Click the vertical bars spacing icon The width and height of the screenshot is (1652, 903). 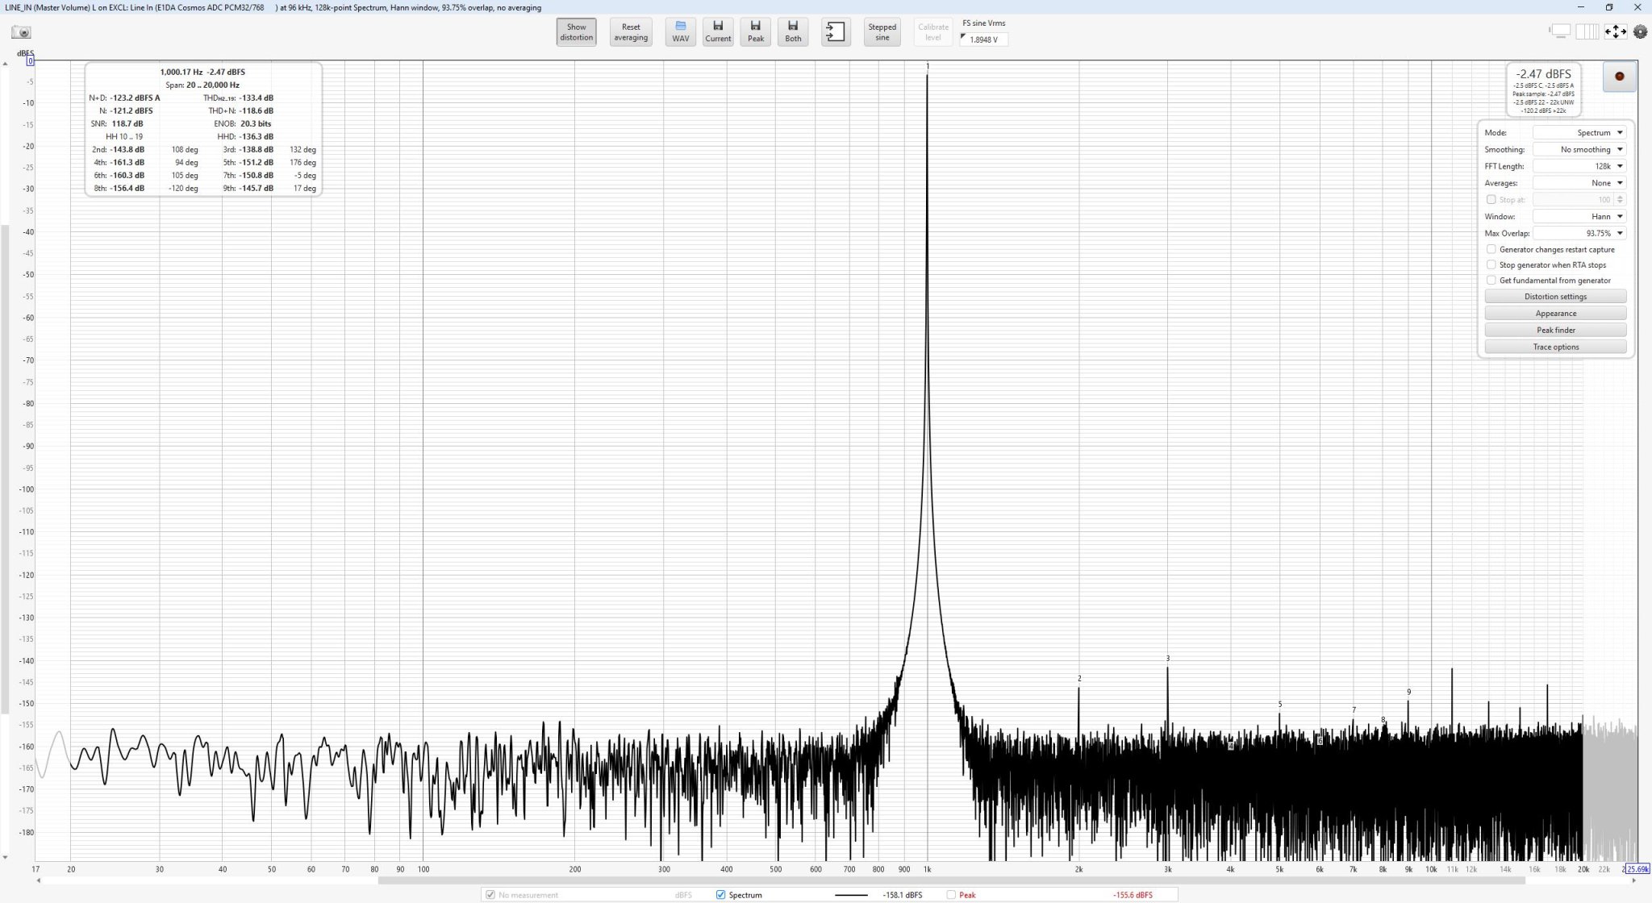tap(1587, 31)
